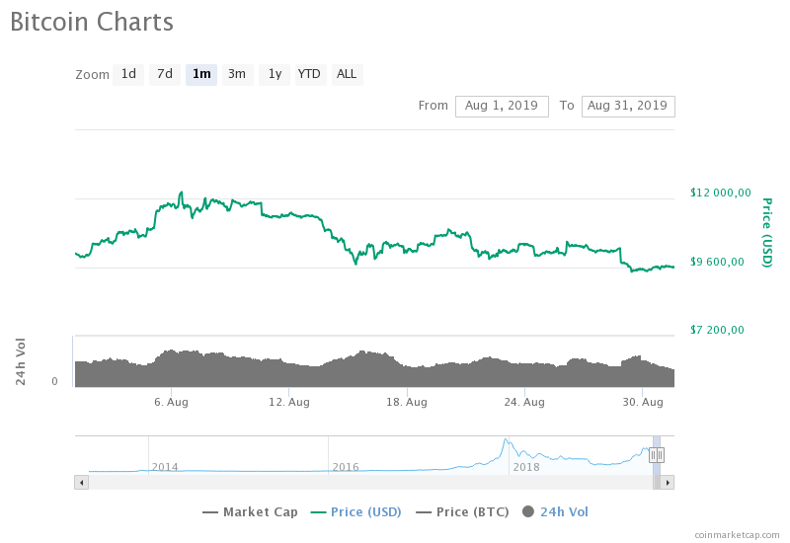Select YTD zoom range
The image size is (790, 543).
309,74
